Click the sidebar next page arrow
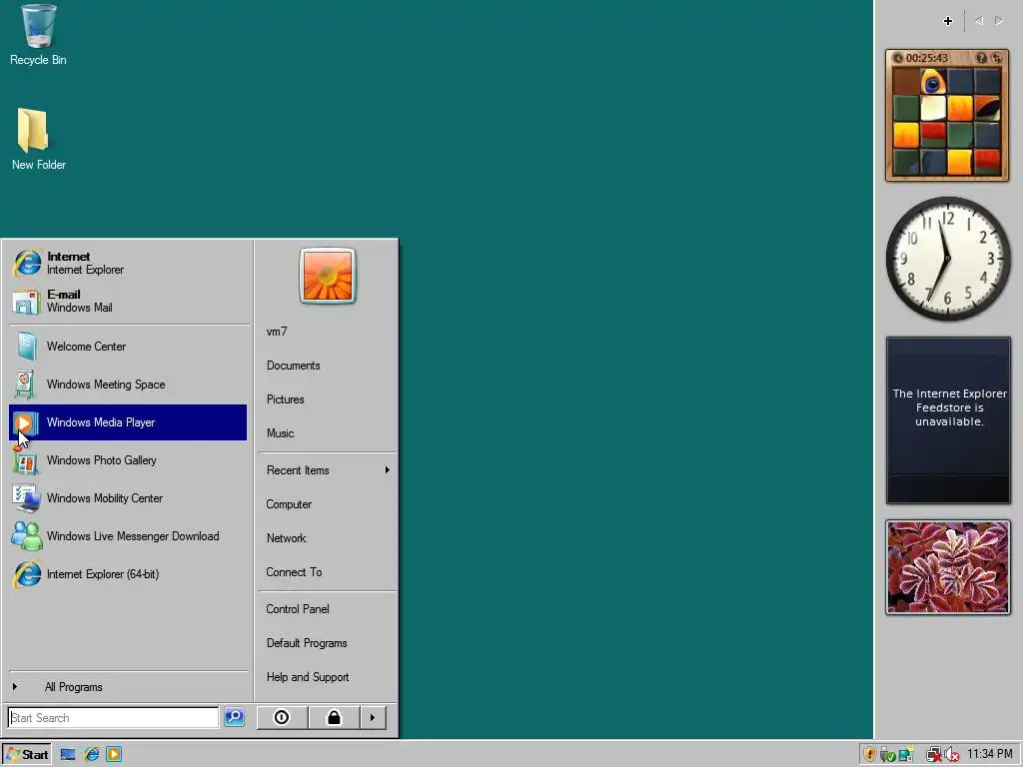Viewport: 1023px width, 767px height. coord(999,21)
